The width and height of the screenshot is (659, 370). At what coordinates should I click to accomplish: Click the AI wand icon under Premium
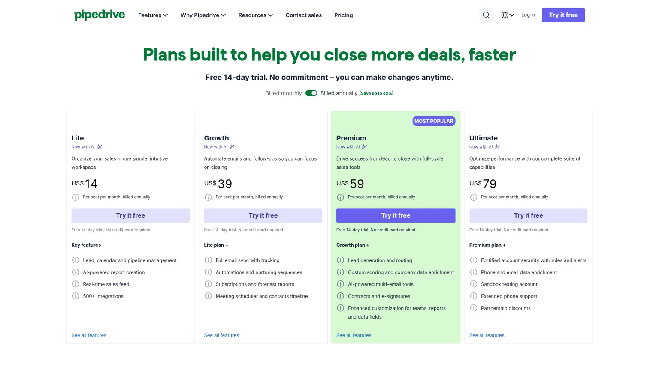point(364,147)
